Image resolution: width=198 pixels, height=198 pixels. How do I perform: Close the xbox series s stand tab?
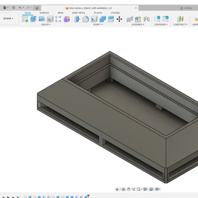pos(136,8)
